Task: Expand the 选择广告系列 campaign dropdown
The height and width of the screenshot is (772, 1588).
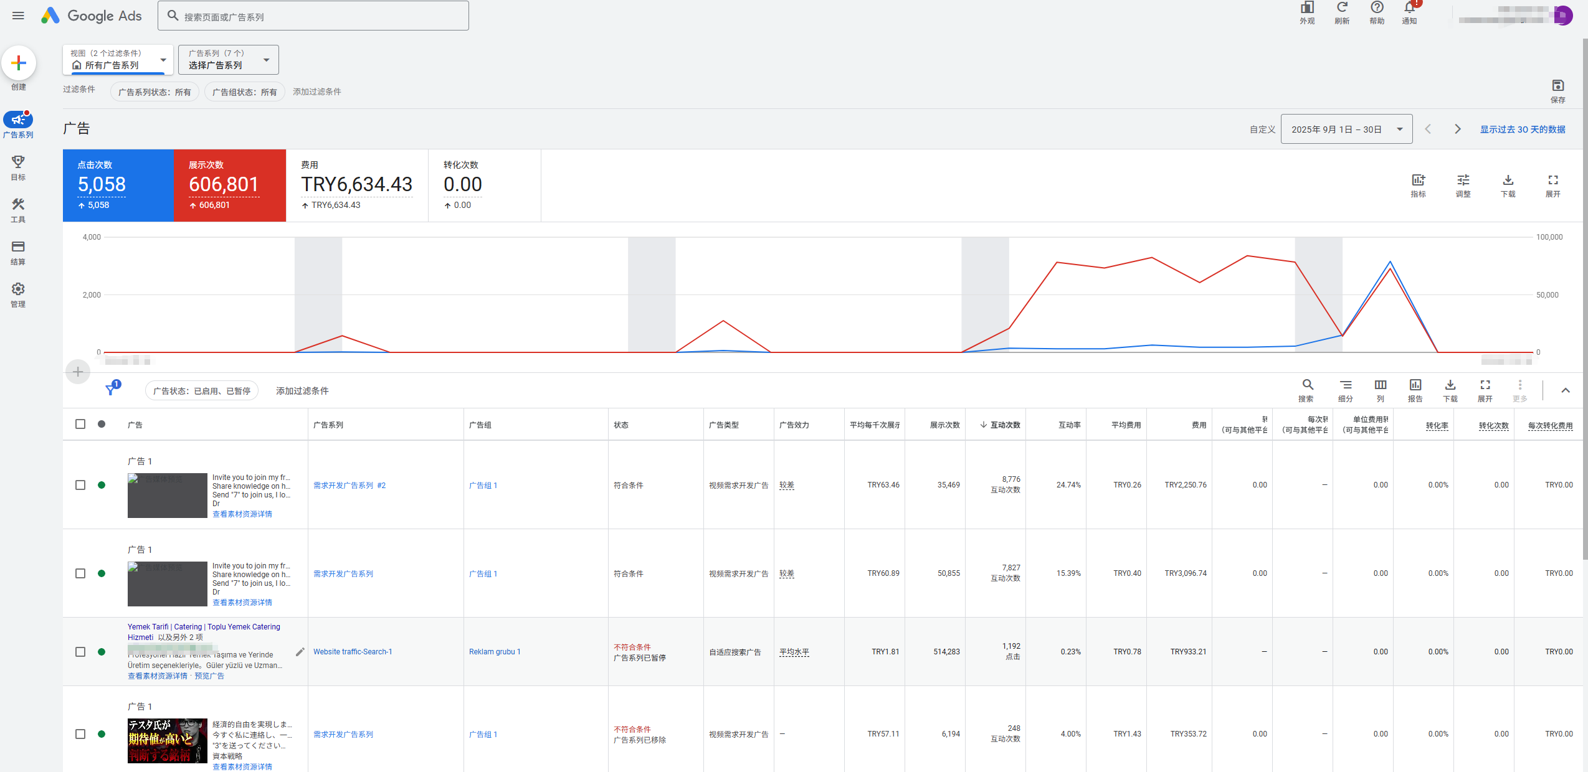Action: point(228,60)
